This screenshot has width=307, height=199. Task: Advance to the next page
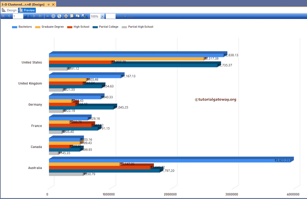[34, 16]
